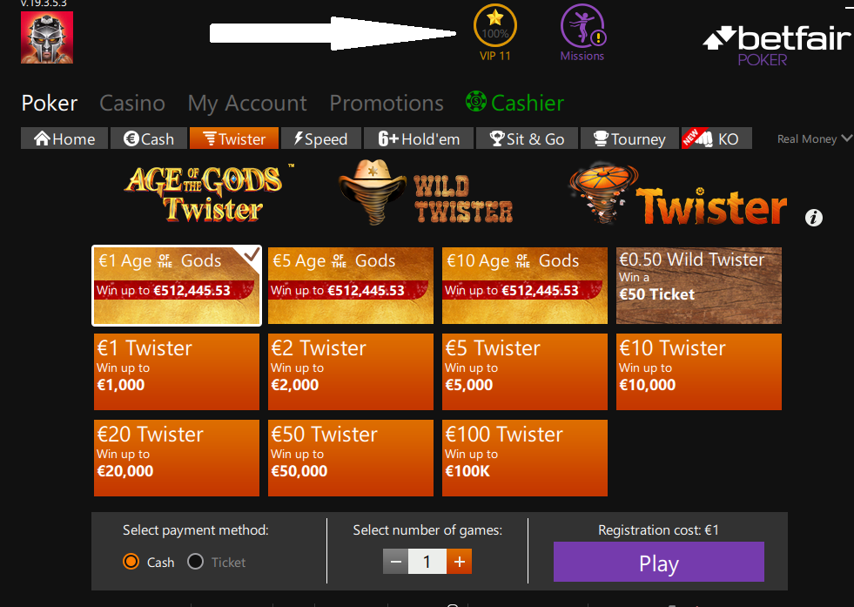This screenshot has width=854, height=607.
Task: Click the green Cashier chip icon
Action: point(475,101)
